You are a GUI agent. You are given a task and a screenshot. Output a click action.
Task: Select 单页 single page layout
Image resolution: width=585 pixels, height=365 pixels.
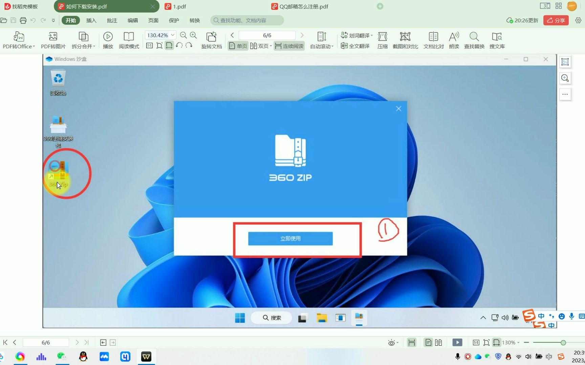click(x=238, y=46)
